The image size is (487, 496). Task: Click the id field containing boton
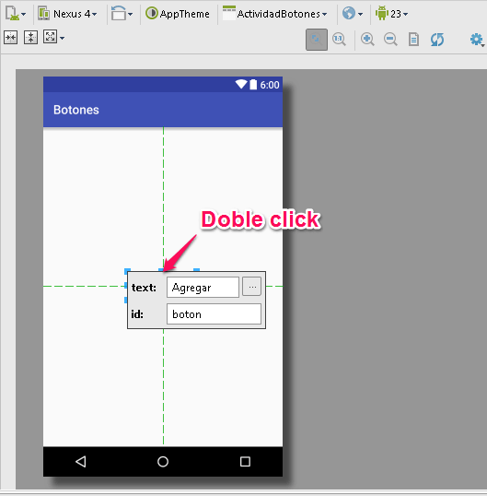[214, 313]
